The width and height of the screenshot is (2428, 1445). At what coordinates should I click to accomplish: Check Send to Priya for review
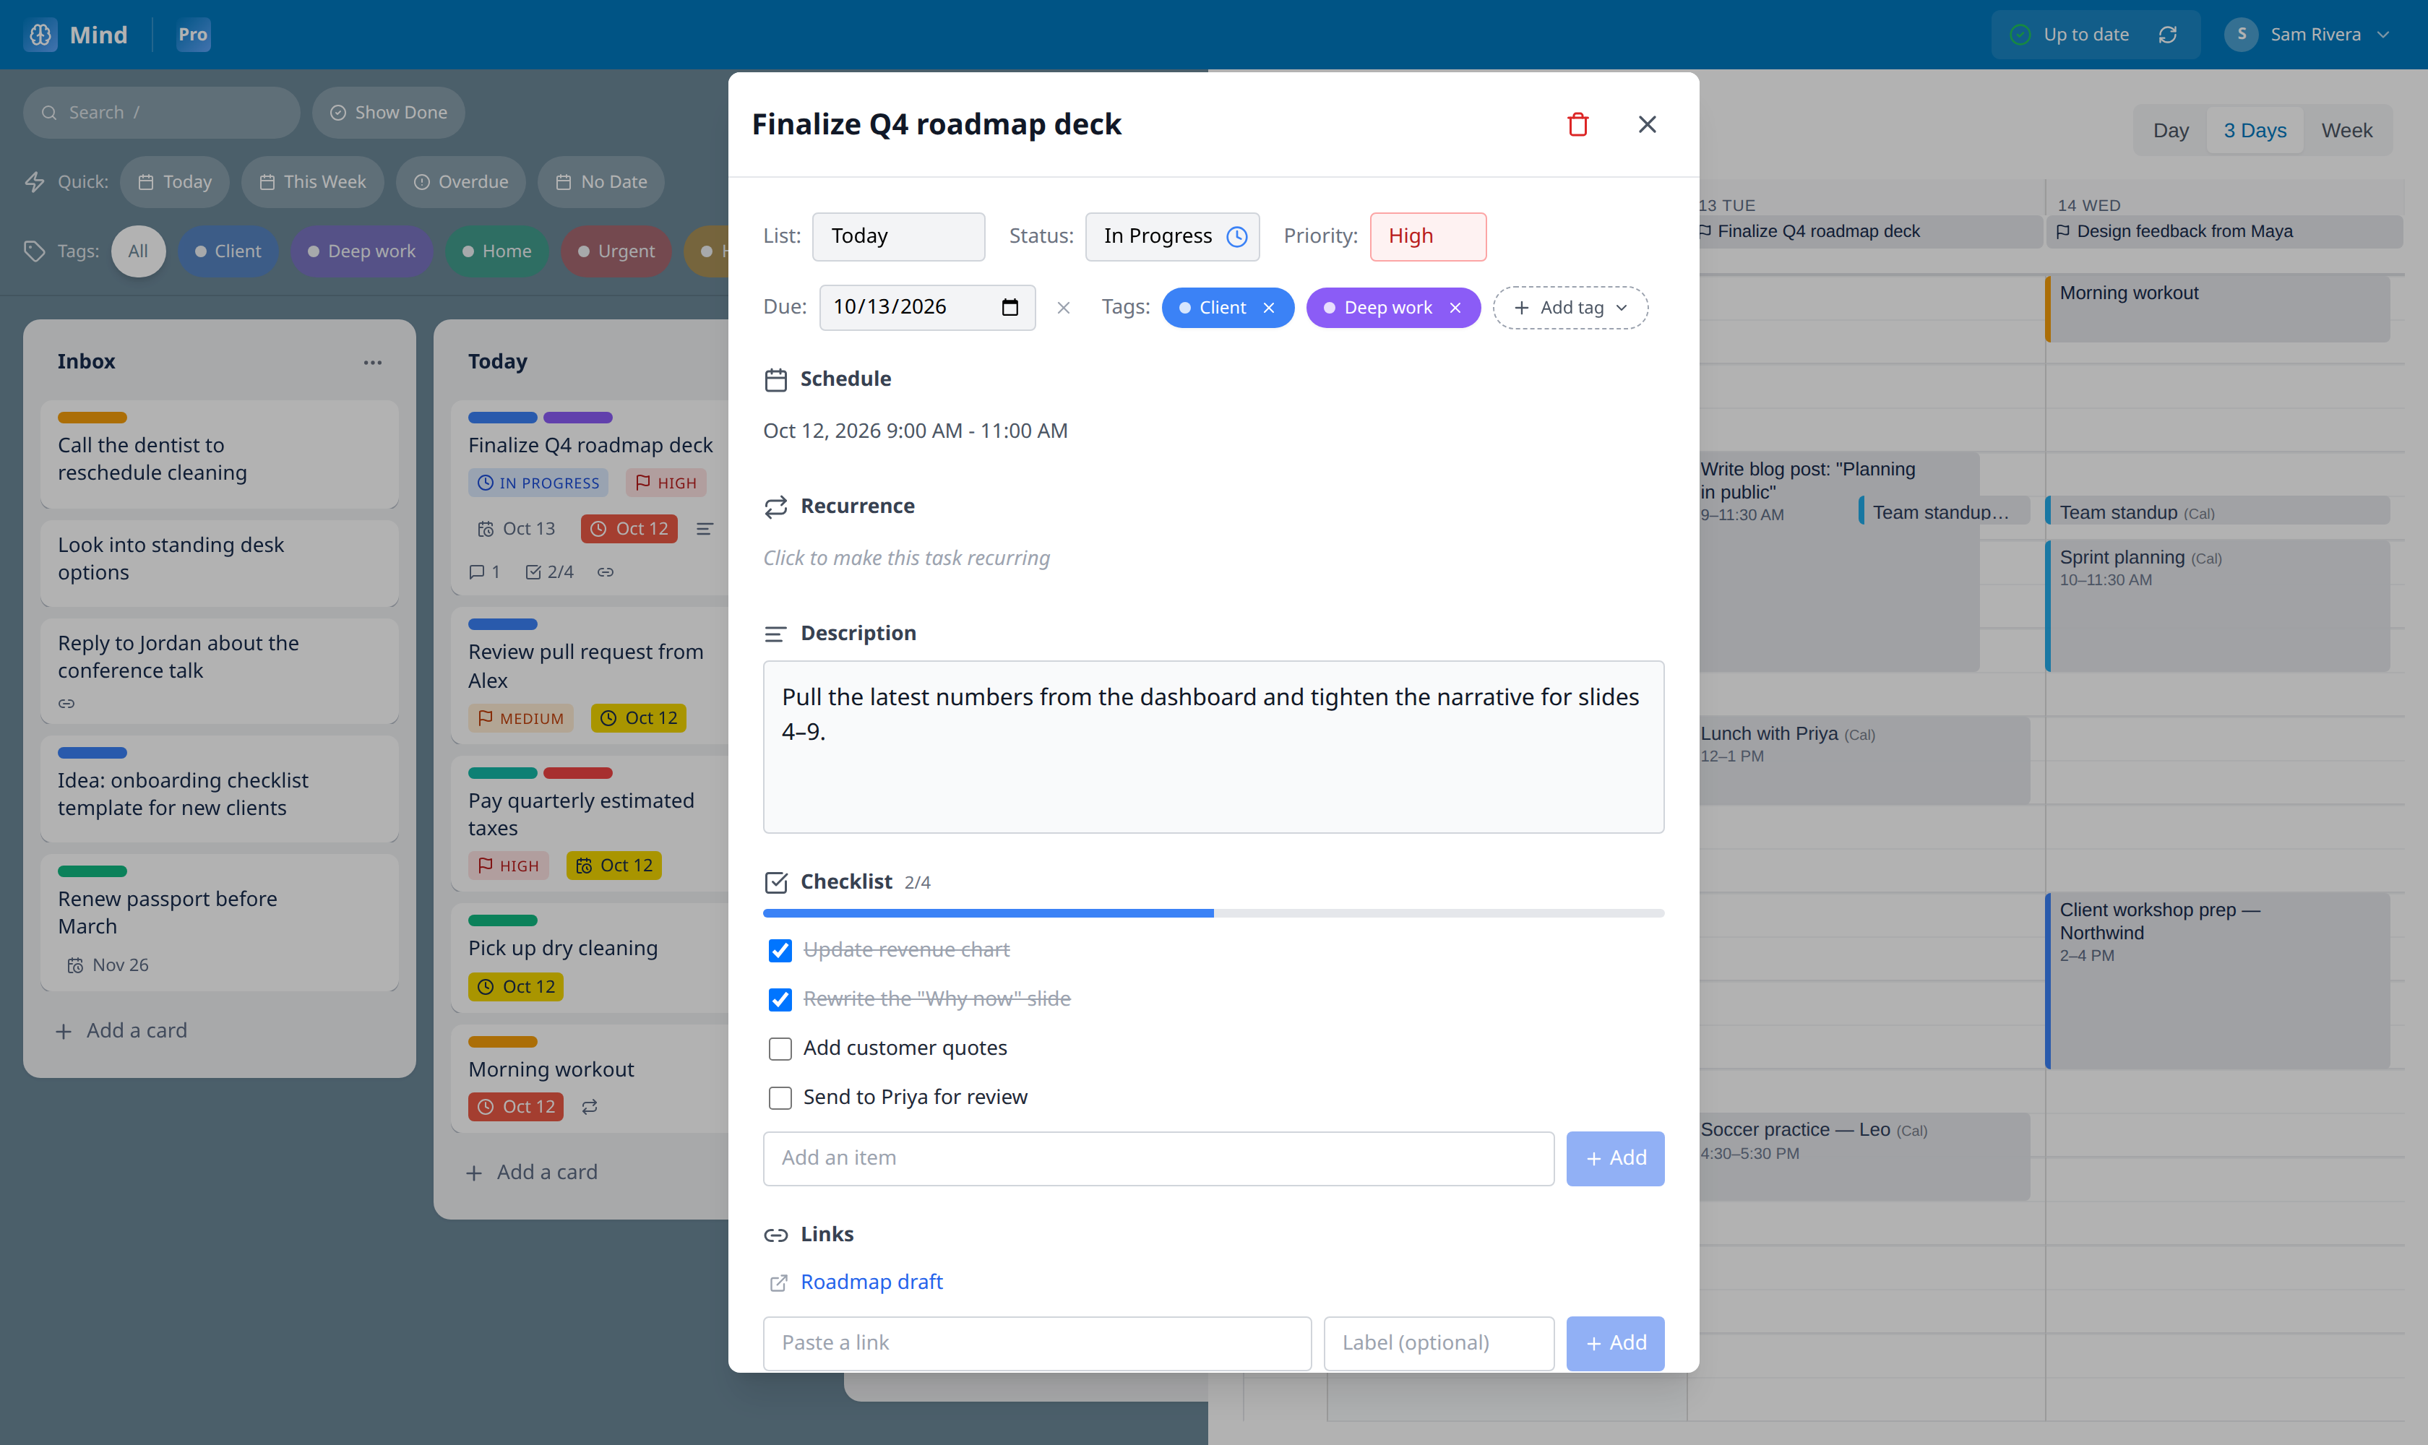(780, 1098)
